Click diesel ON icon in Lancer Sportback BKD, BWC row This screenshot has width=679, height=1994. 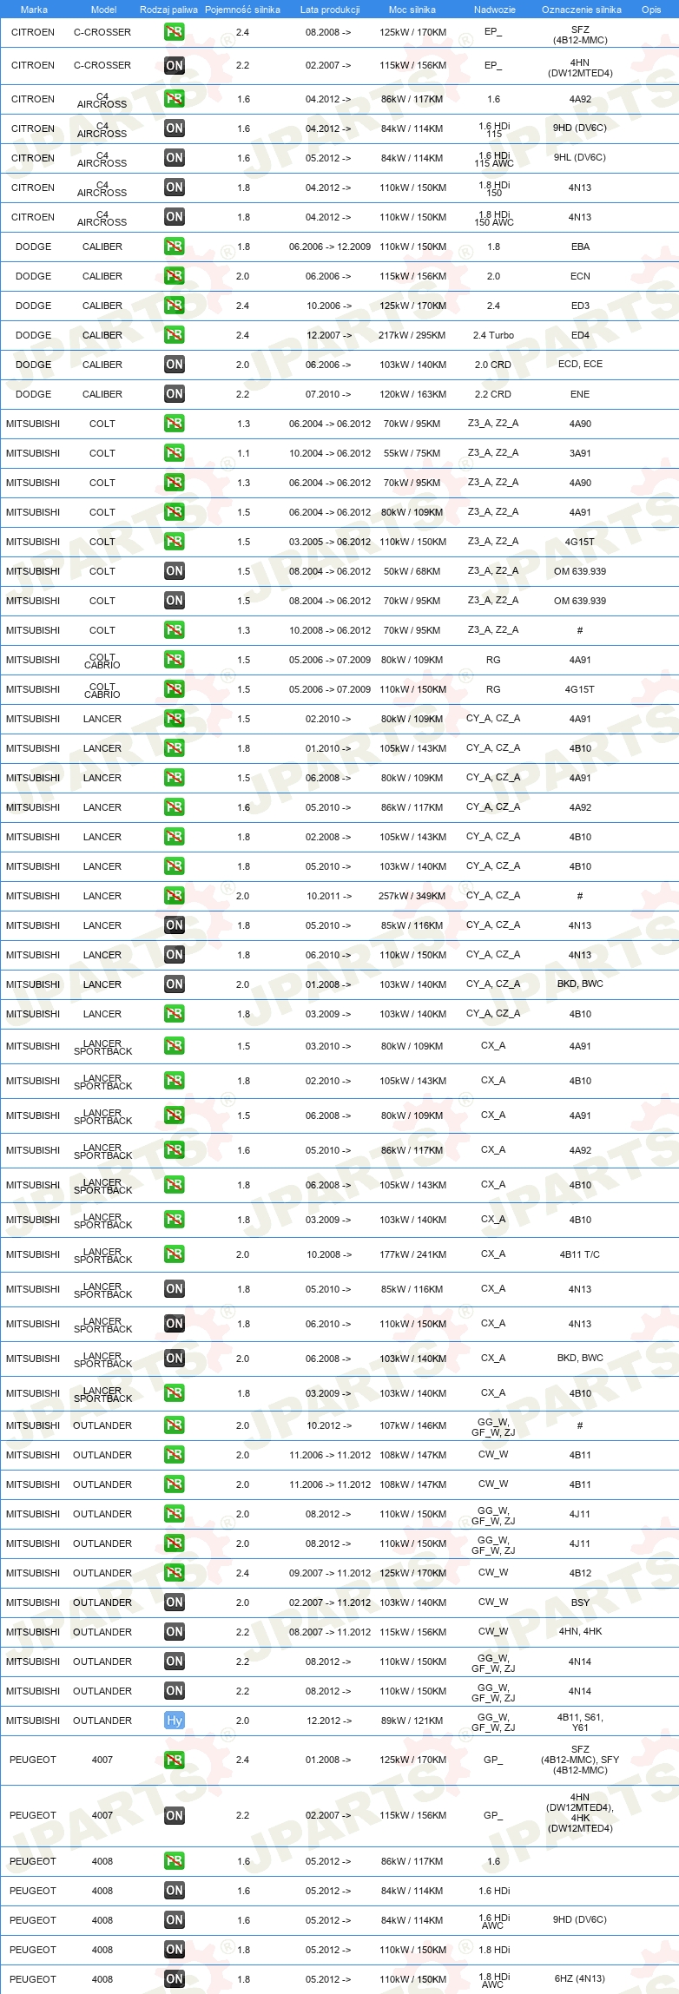(x=175, y=1359)
